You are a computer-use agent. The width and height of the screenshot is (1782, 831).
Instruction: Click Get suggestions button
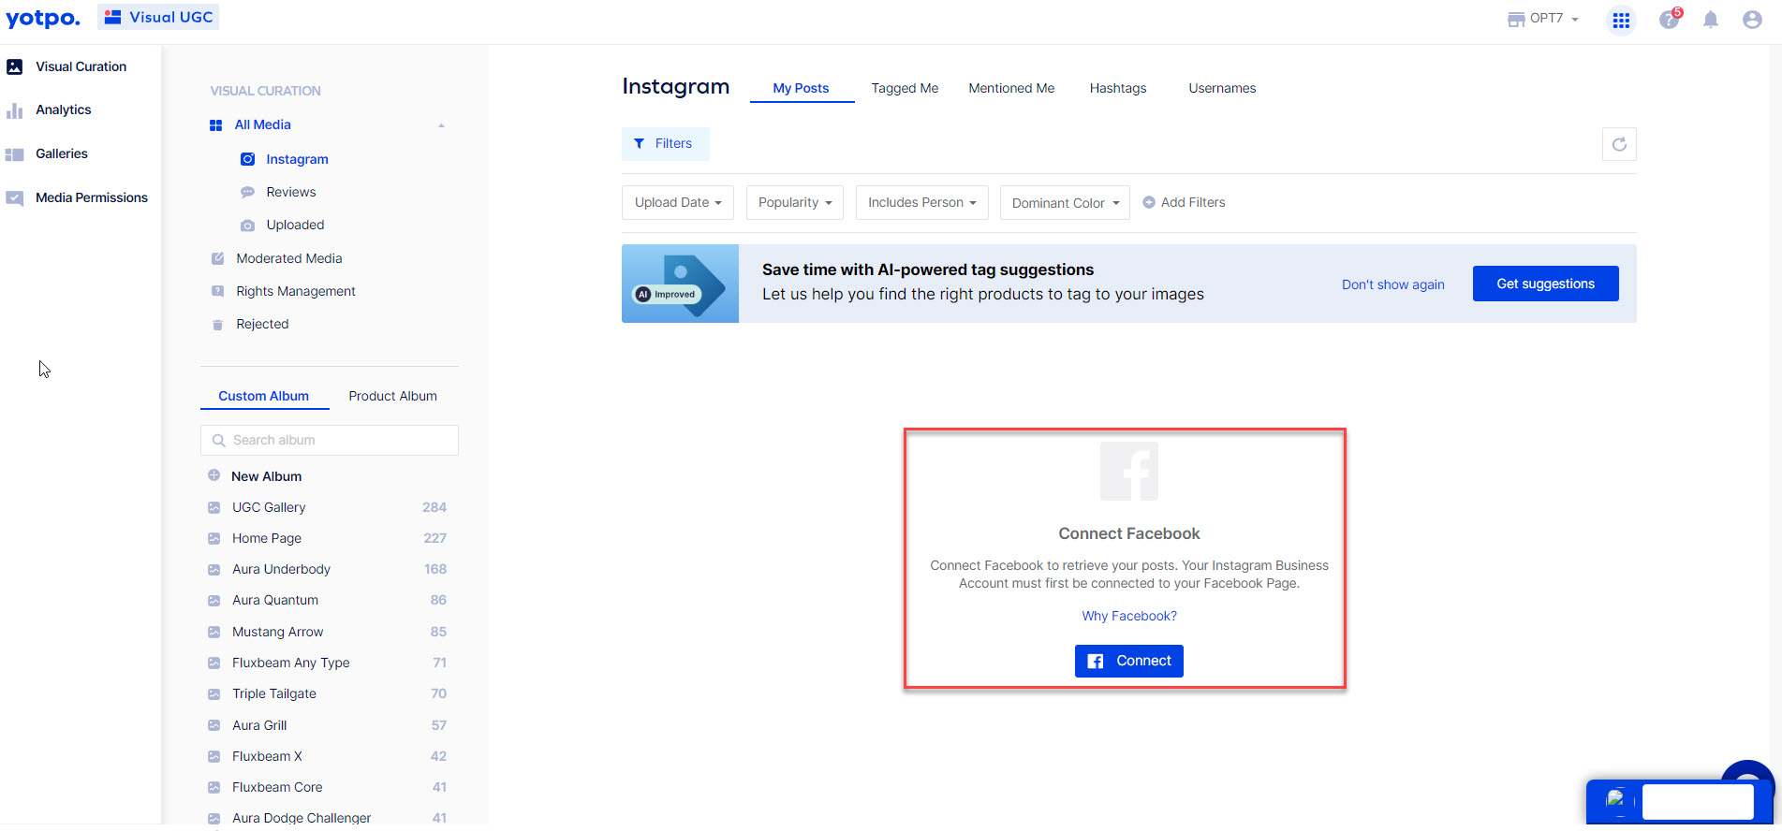[1545, 284]
